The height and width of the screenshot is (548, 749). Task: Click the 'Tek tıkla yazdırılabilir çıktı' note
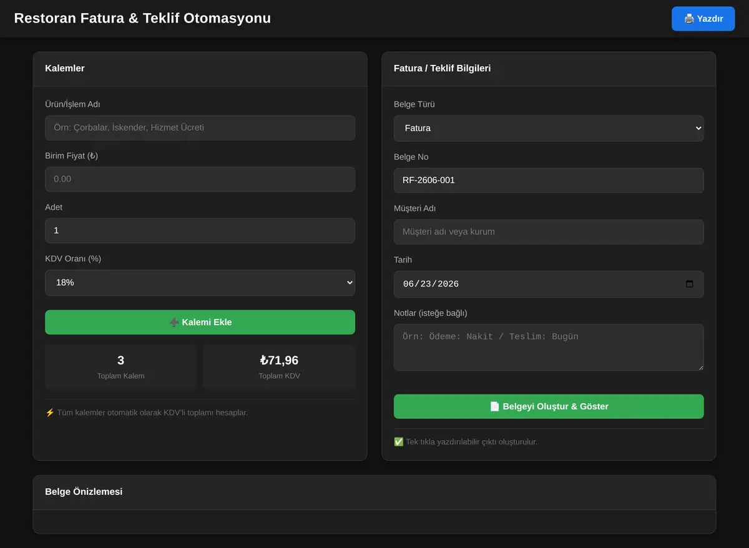tap(466, 442)
